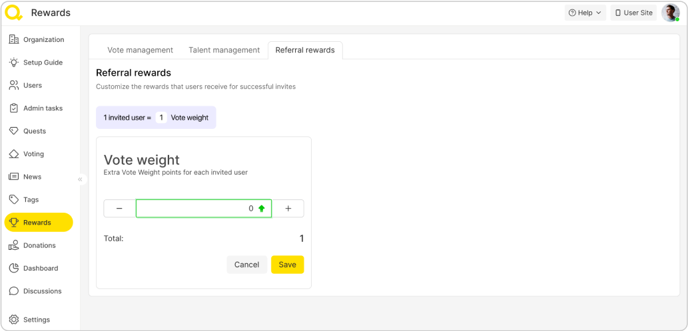Click the Cancel button
This screenshot has width=688, height=331.
pyautogui.click(x=246, y=265)
